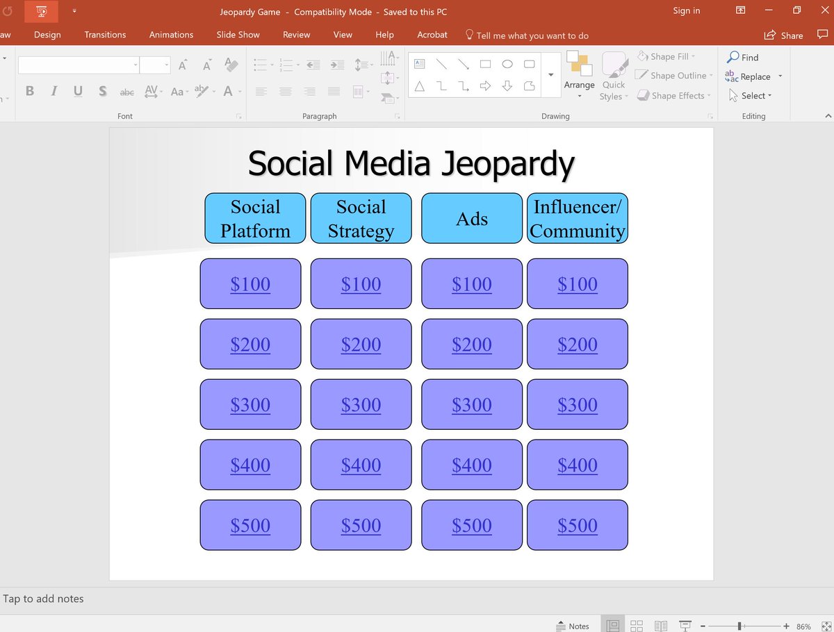Open the Transitions tab
Screen dimensions: 834x632
tap(105, 35)
